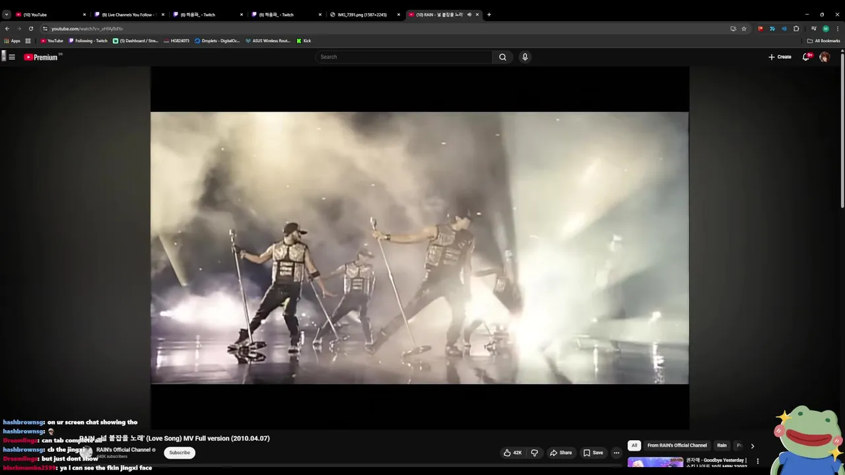The image size is (845, 475).
Task: Open the YouTube bookmark
Action: (x=52, y=41)
